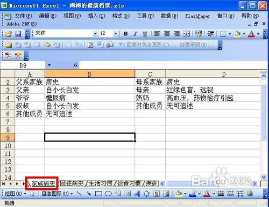The width and height of the screenshot is (269, 207).
Task: Click Convert to PDF and email icon
Action: pos(18,56)
